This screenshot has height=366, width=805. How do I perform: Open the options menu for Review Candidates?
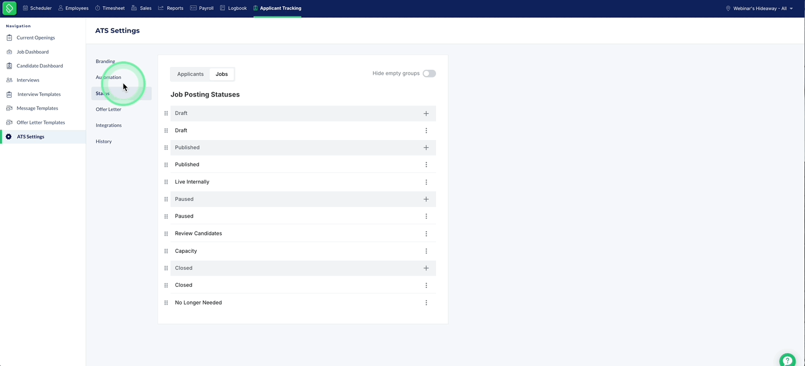[426, 234]
